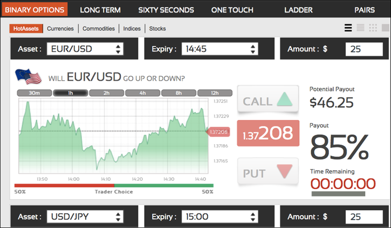Switch to three-bar list view icon

point(348,28)
